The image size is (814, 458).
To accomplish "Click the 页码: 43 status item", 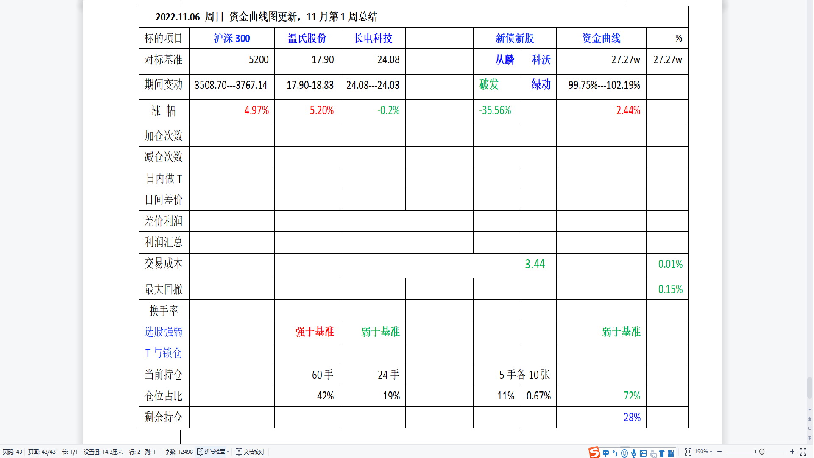I will click(x=12, y=452).
